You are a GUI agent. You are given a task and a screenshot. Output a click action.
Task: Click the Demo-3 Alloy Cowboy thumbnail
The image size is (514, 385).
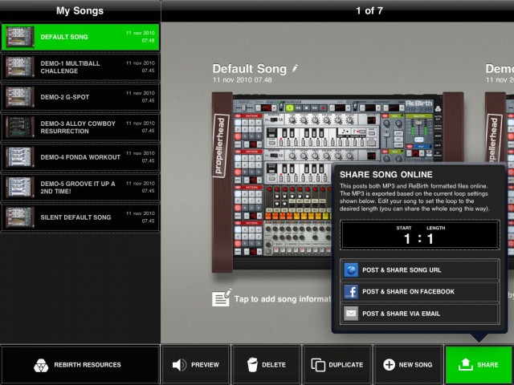[20, 127]
